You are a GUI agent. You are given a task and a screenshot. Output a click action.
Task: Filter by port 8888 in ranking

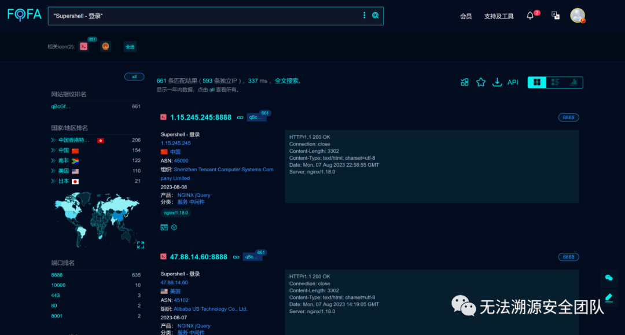[57, 275]
